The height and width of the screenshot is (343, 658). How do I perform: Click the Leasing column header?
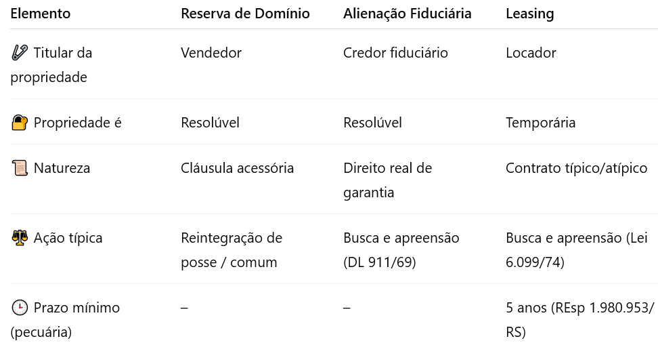click(x=529, y=14)
